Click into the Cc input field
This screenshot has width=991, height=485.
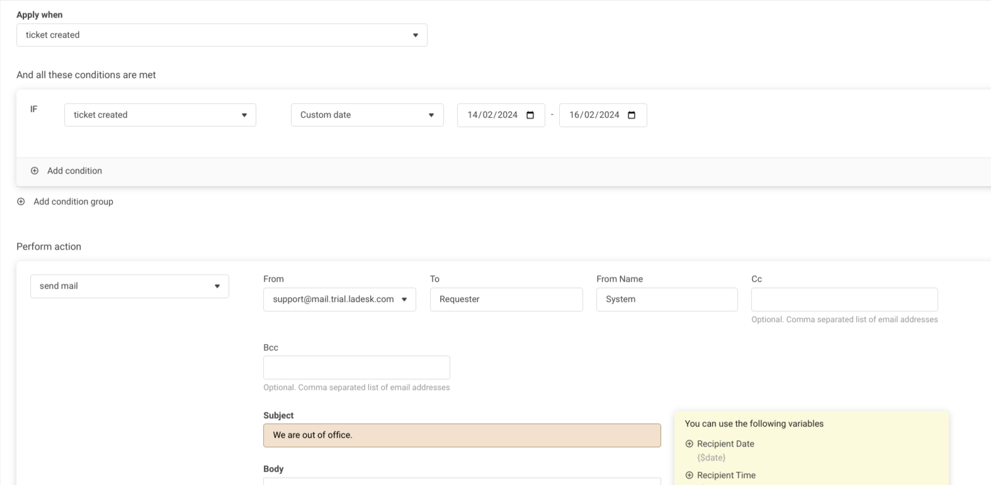[x=844, y=299]
